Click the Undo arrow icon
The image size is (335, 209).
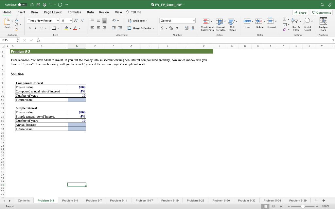[51, 5]
